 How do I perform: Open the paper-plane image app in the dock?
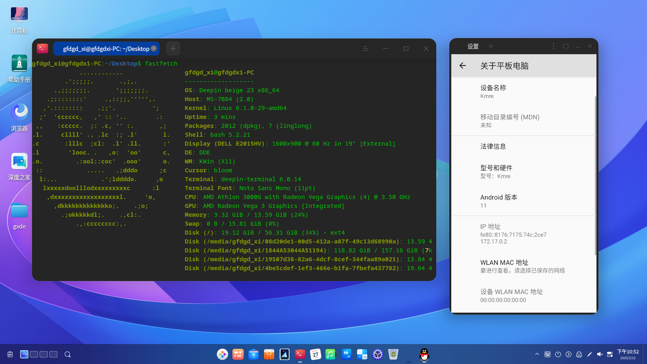coord(284,354)
